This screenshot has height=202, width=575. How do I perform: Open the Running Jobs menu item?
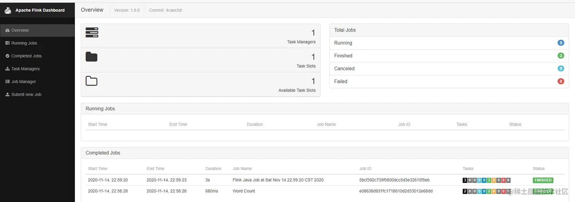coord(24,43)
